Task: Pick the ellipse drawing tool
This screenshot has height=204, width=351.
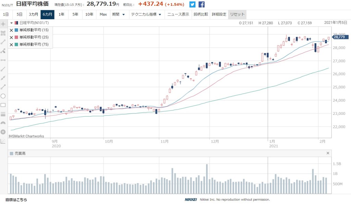Action: [x=3, y=96]
